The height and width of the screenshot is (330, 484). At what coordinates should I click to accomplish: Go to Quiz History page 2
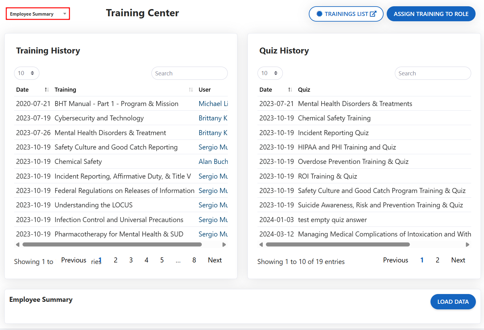437,260
